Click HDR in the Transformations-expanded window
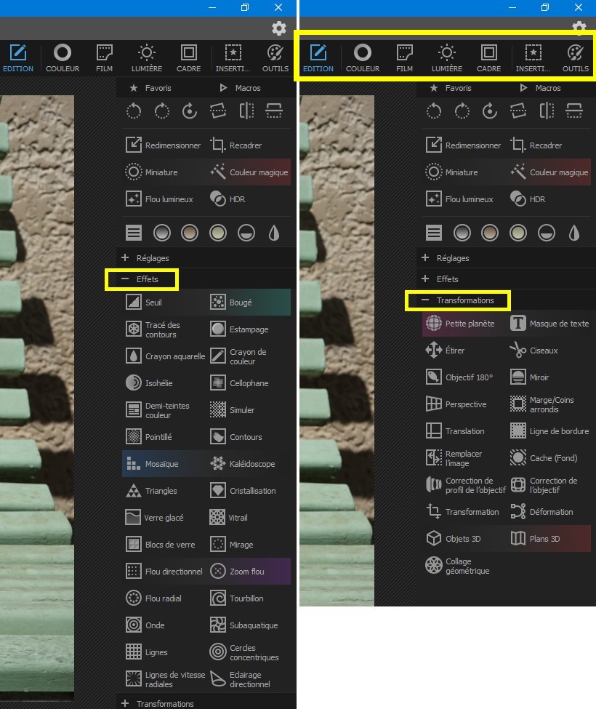Screen dimensions: 596x709 coord(528,199)
